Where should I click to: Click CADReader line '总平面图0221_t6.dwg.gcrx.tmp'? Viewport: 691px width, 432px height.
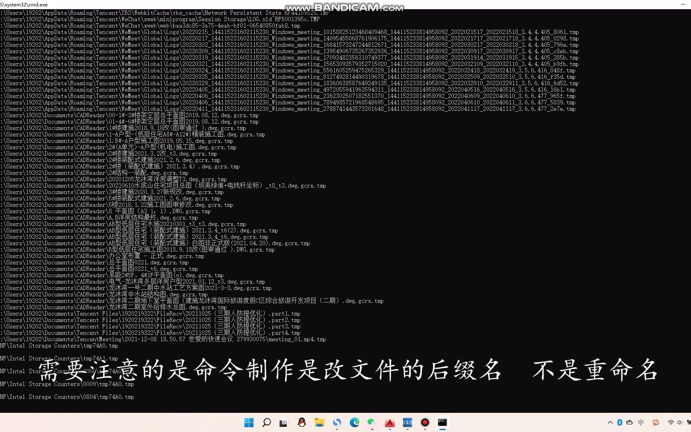pyautogui.click(x=99, y=269)
